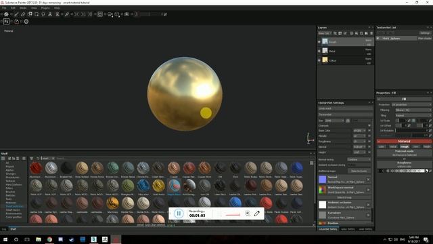Select the Polygon Fill tool in toolbar

tap(37, 14)
